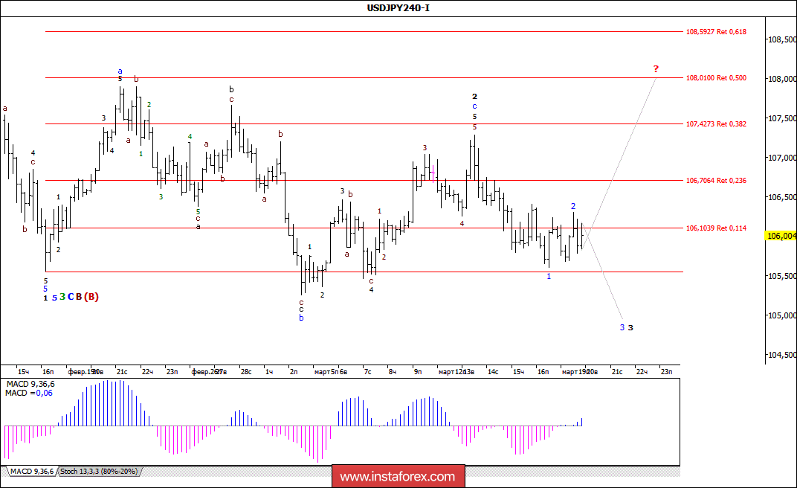Viewport: 797px width, 488px height.
Task: Click the 107,000 price axis value
Action: 781,158
